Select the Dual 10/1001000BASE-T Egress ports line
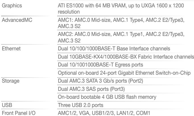Screen dimensions: 194x116 pyautogui.click(x=100, y=65)
